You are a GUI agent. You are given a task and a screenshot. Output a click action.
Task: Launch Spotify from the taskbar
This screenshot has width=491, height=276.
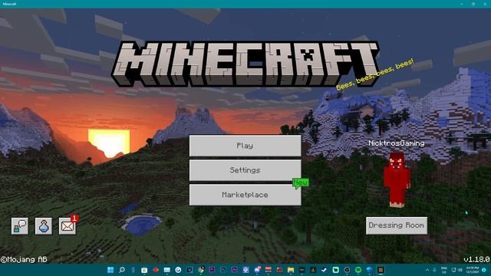pos(358,270)
